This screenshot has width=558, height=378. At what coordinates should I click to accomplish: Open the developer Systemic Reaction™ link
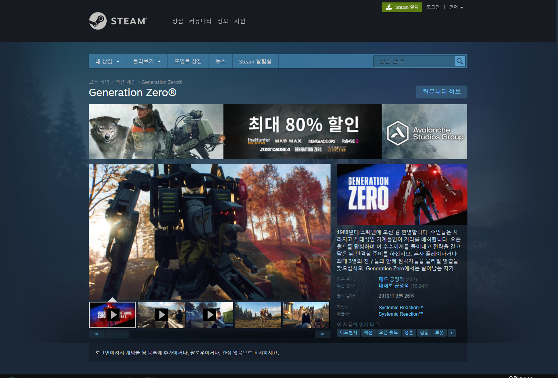tap(401, 308)
